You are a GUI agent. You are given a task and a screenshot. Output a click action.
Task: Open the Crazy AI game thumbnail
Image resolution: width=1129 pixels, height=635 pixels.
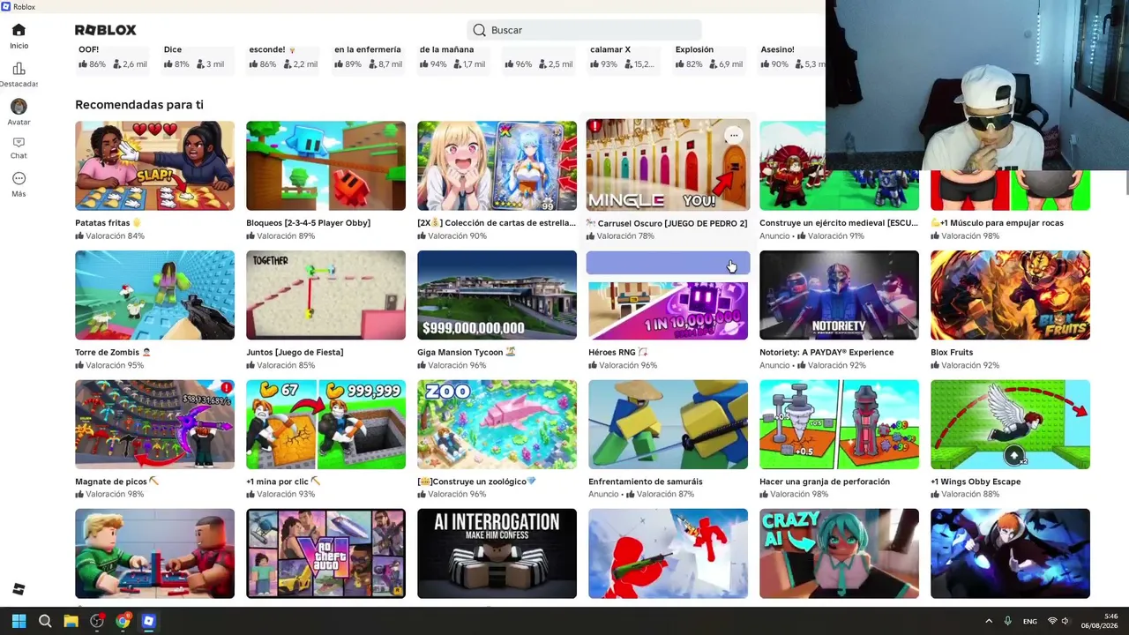(839, 554)
